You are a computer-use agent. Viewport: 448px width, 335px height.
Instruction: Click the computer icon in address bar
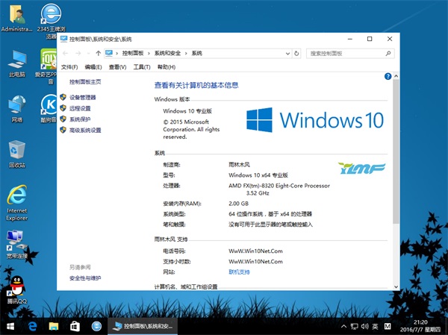click(x=109, y=53)
